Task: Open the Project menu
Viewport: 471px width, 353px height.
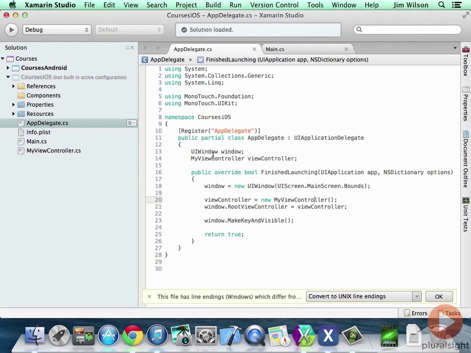Action: pos(186,5)
